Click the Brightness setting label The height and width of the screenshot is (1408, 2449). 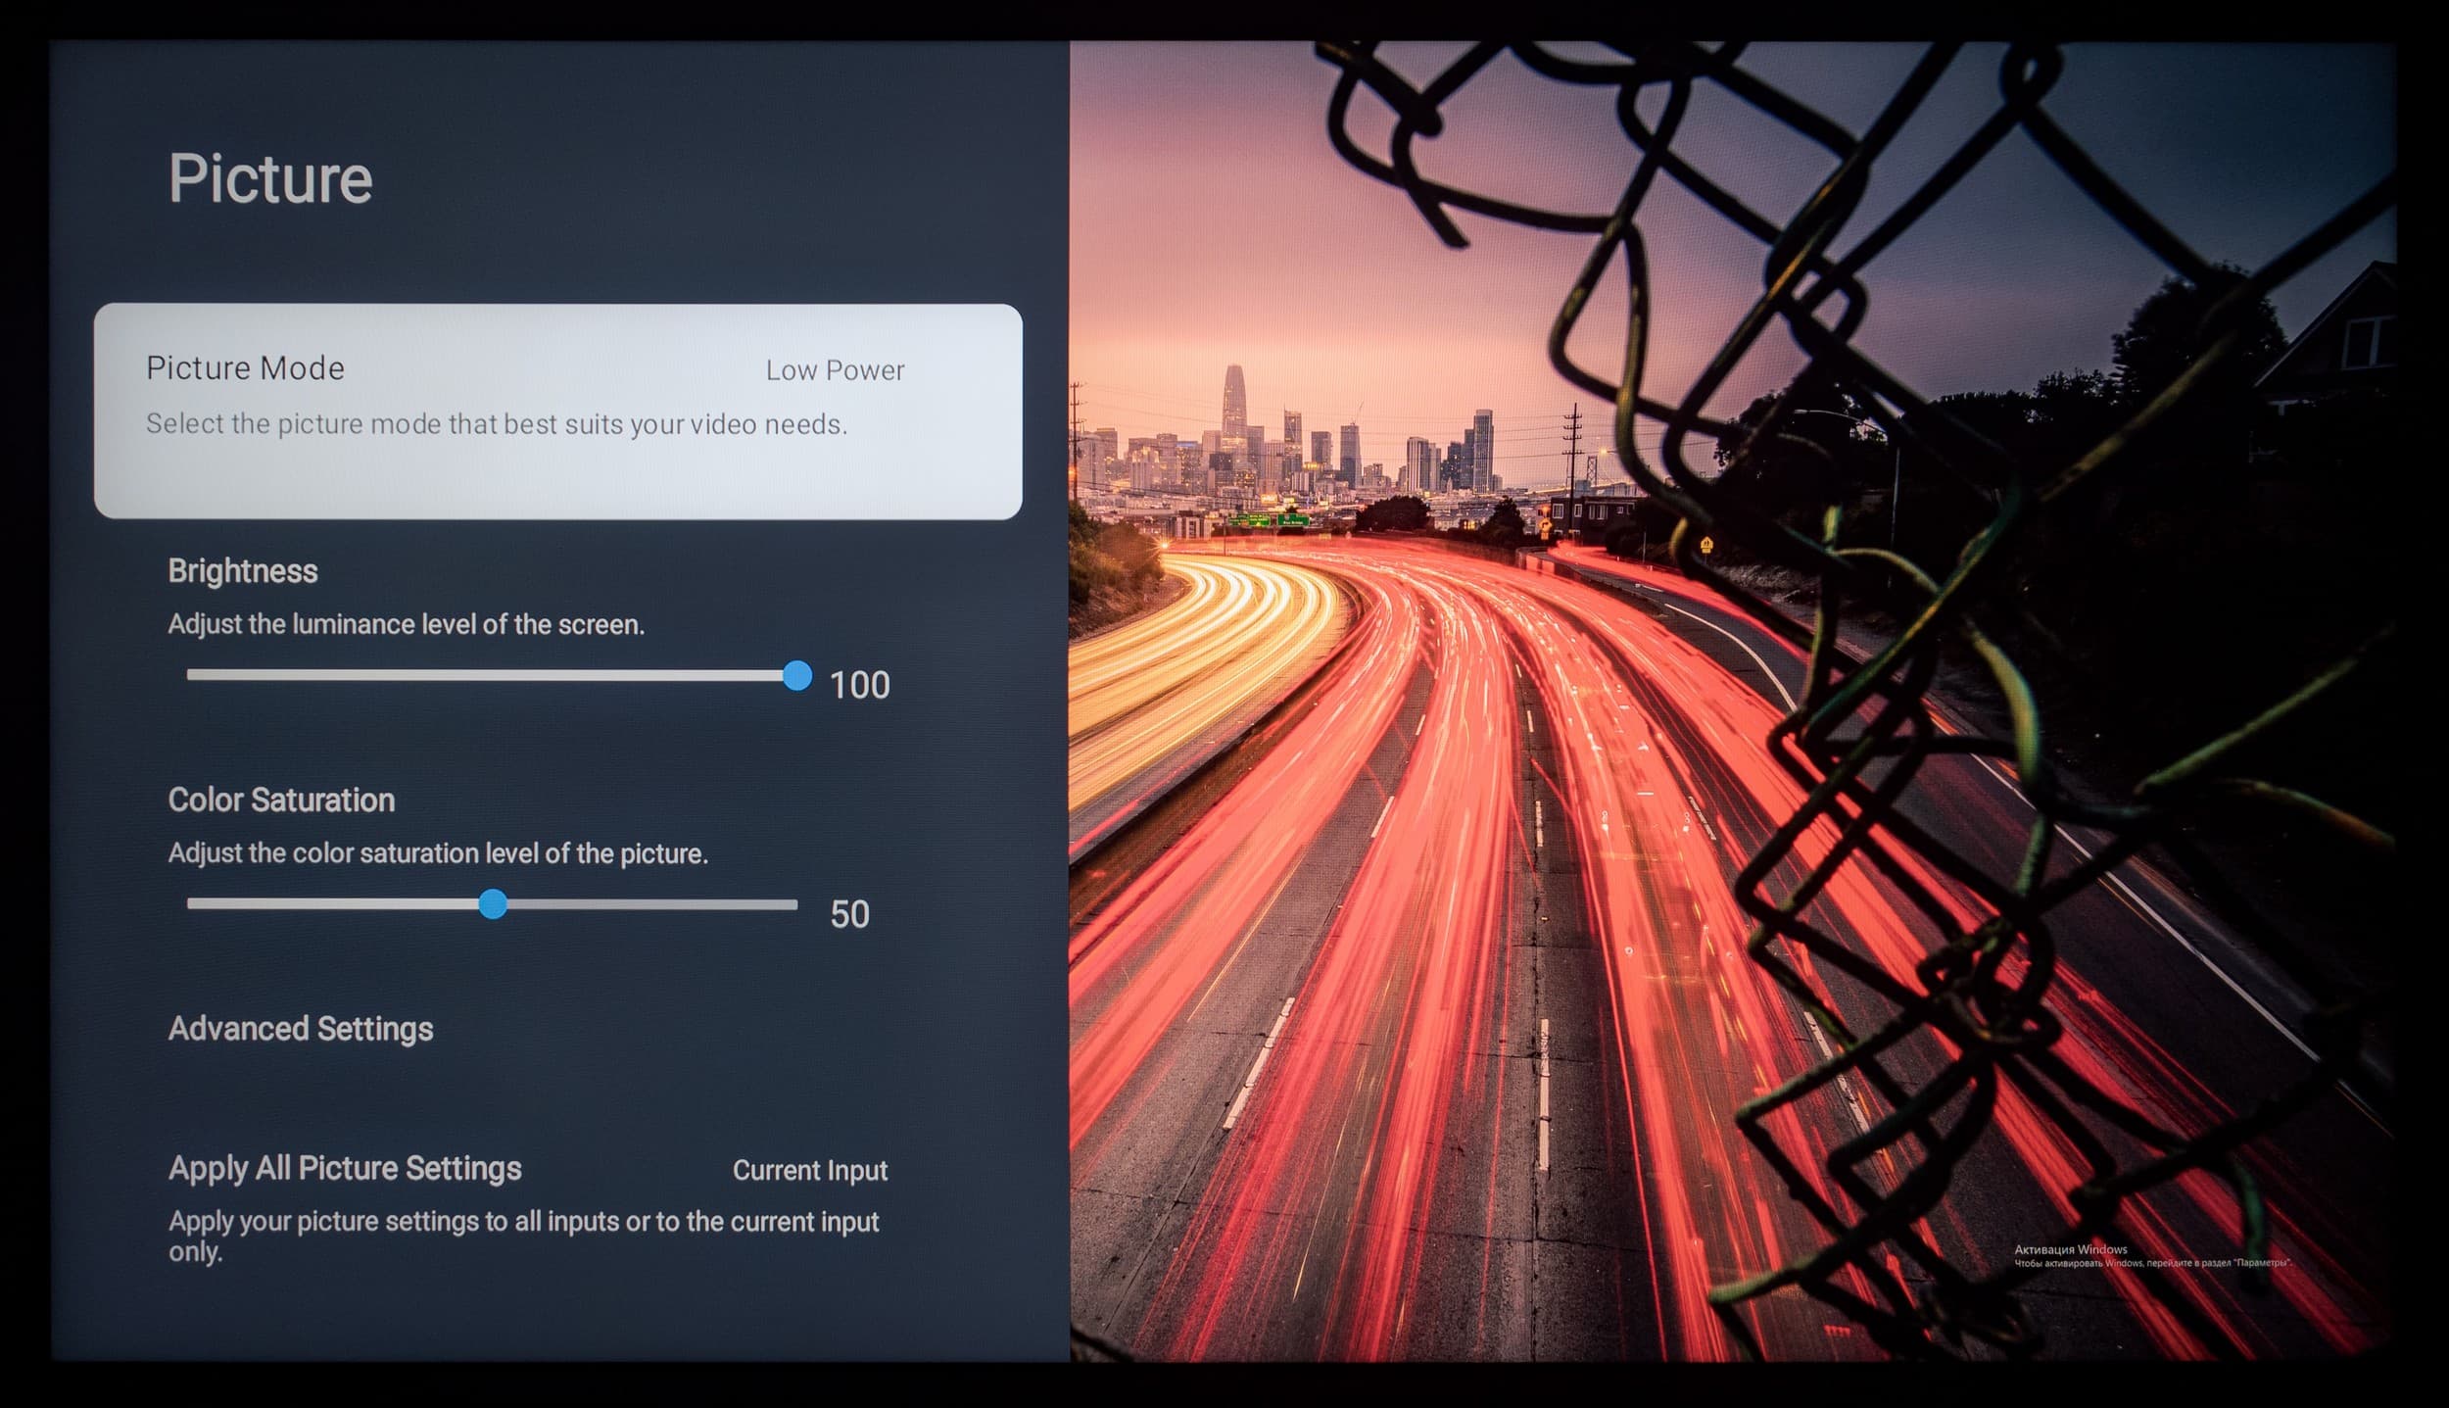243,571
